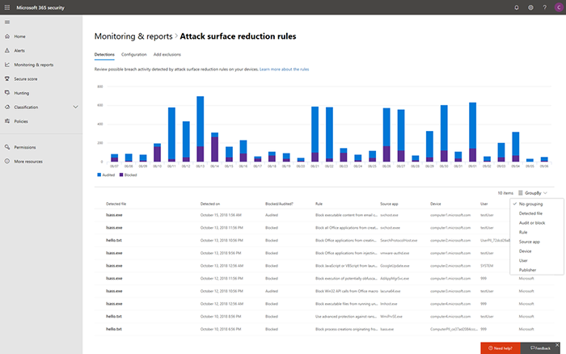Collapse the navigation with hamburger icon
Viewport: 566px width, 354px height.
coord(7,22)
